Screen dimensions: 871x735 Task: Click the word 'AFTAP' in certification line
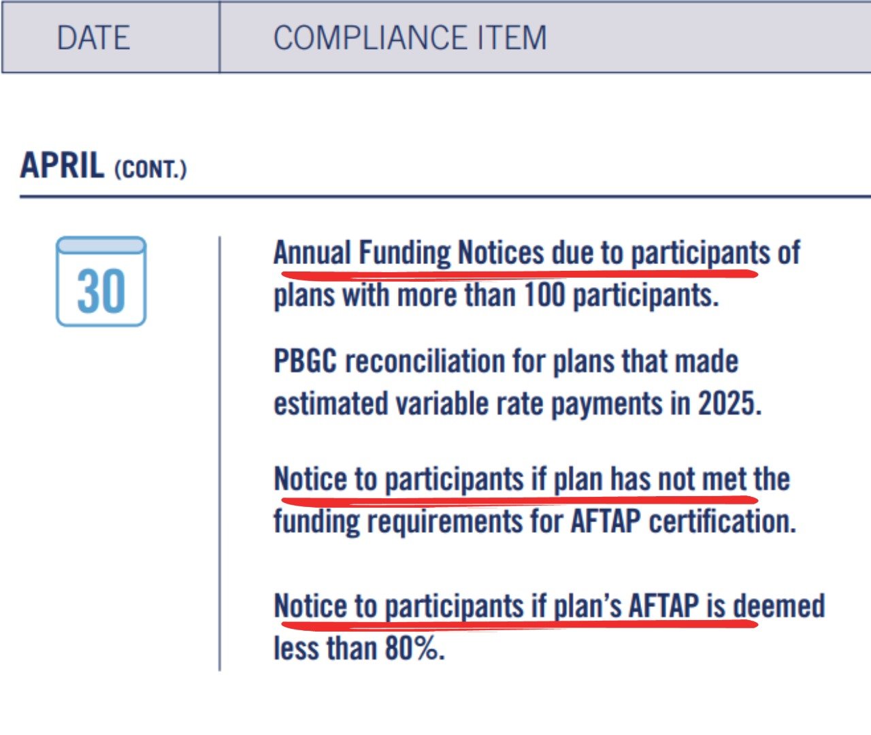coord(606,521)
